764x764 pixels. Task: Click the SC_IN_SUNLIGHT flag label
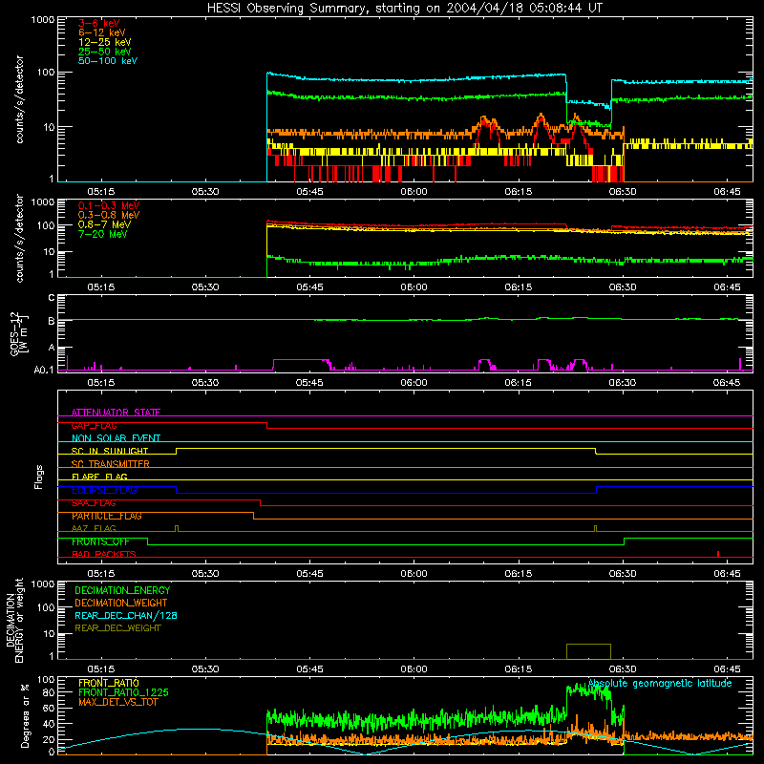coord(110,451)
